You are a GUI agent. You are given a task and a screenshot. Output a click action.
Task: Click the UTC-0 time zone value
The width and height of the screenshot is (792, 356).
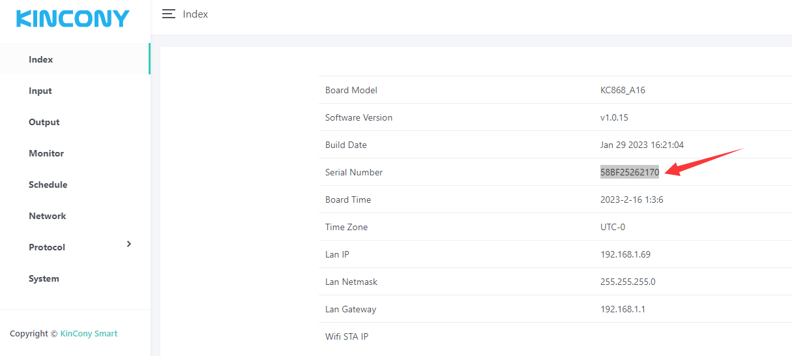(614, 227)
